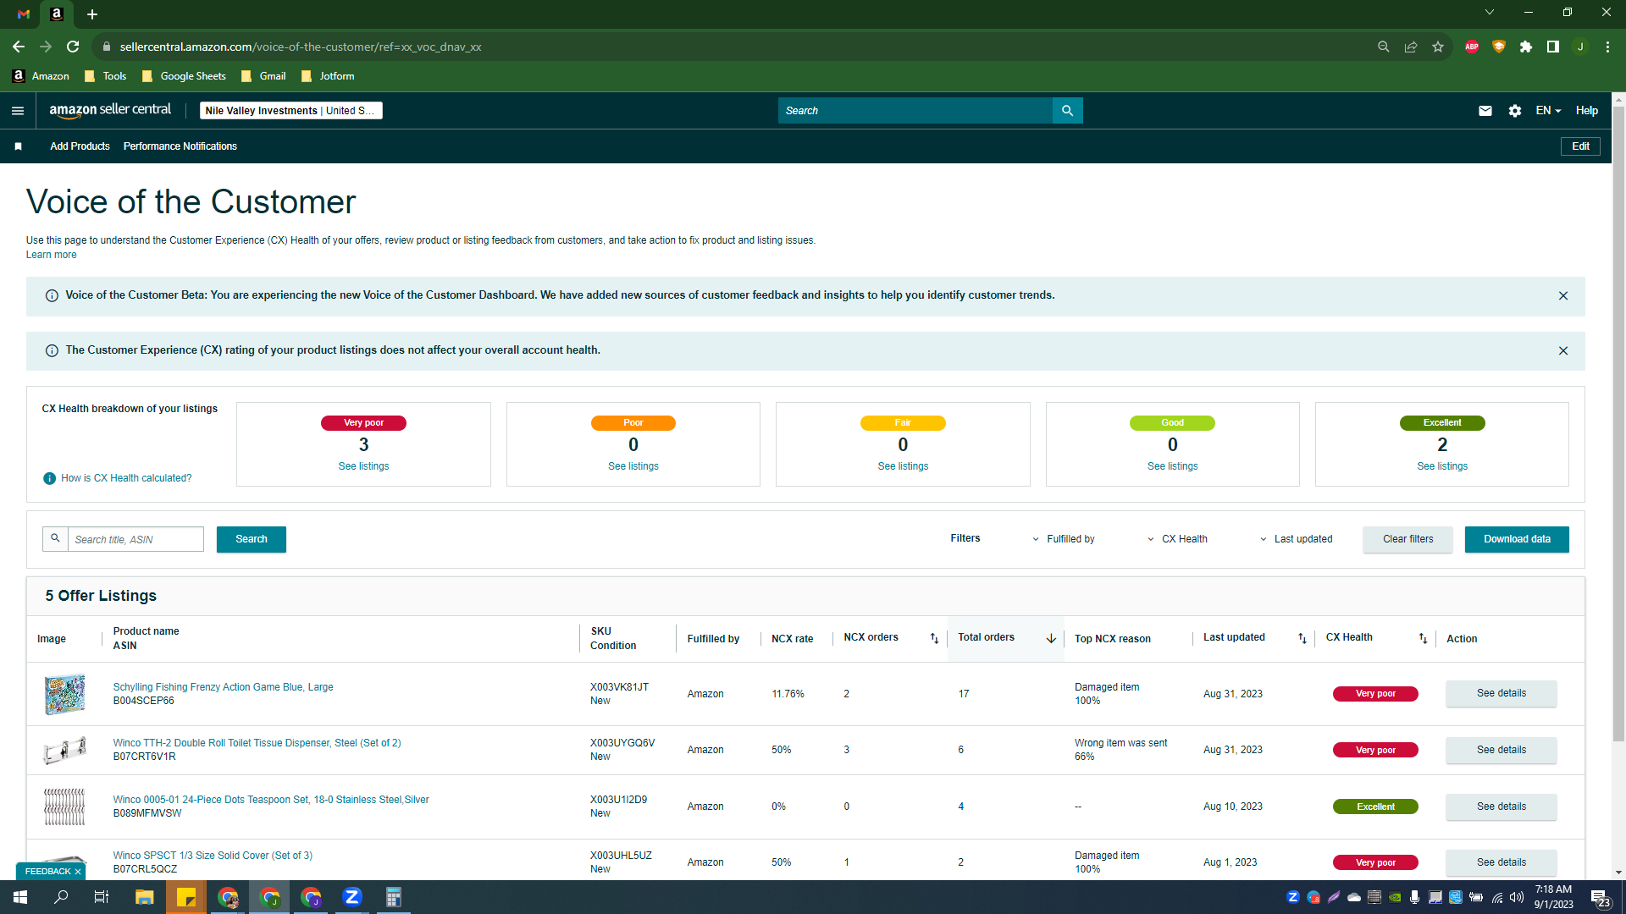
Task: Expand the Fulfilled by filter
Action: [1064, 539]
